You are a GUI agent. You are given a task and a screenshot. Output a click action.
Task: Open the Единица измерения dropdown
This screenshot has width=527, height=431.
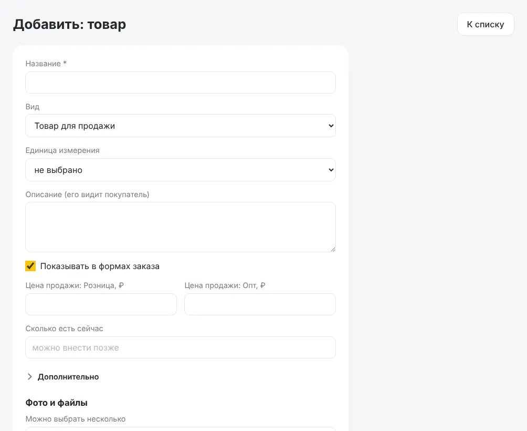(181, 170)
